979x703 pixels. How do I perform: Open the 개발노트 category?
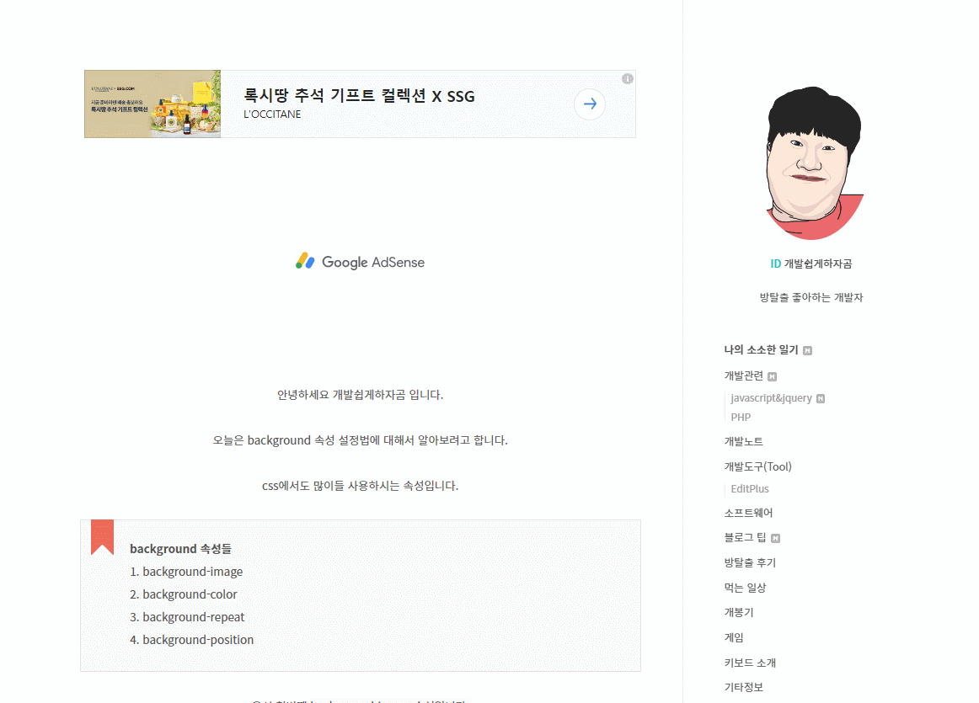[x=744, y=441]
